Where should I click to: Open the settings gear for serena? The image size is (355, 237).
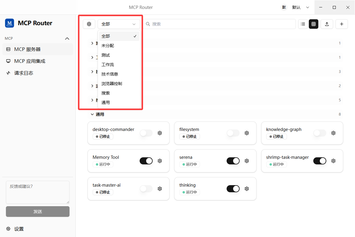[x=247, y=161]
